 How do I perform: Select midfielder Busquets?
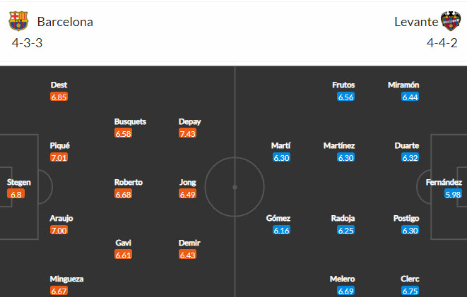130,121
